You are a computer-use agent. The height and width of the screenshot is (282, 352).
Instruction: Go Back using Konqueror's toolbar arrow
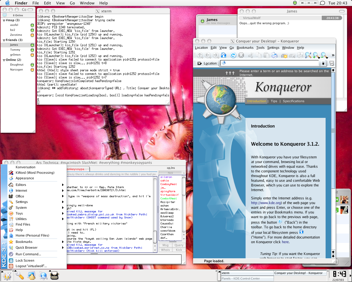208,55
